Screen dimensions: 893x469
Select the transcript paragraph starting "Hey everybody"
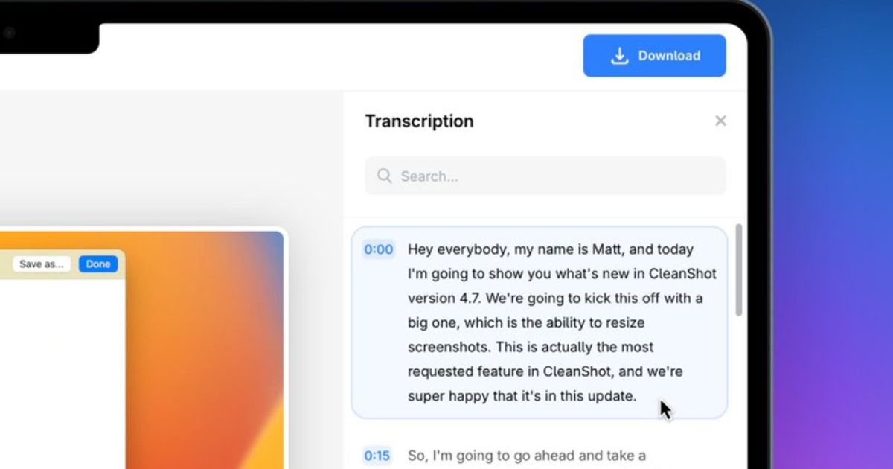[539, 322]
